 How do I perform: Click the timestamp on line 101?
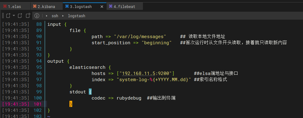[16, 104]
